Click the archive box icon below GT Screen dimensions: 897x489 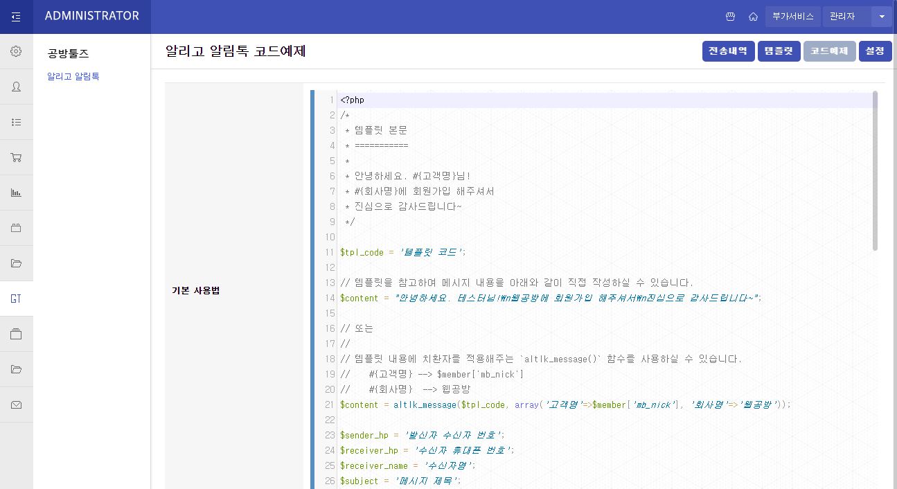pos(16,333)
